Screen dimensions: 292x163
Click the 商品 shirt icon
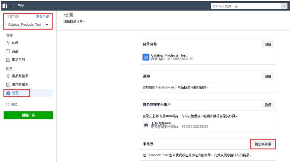point(8,51)
